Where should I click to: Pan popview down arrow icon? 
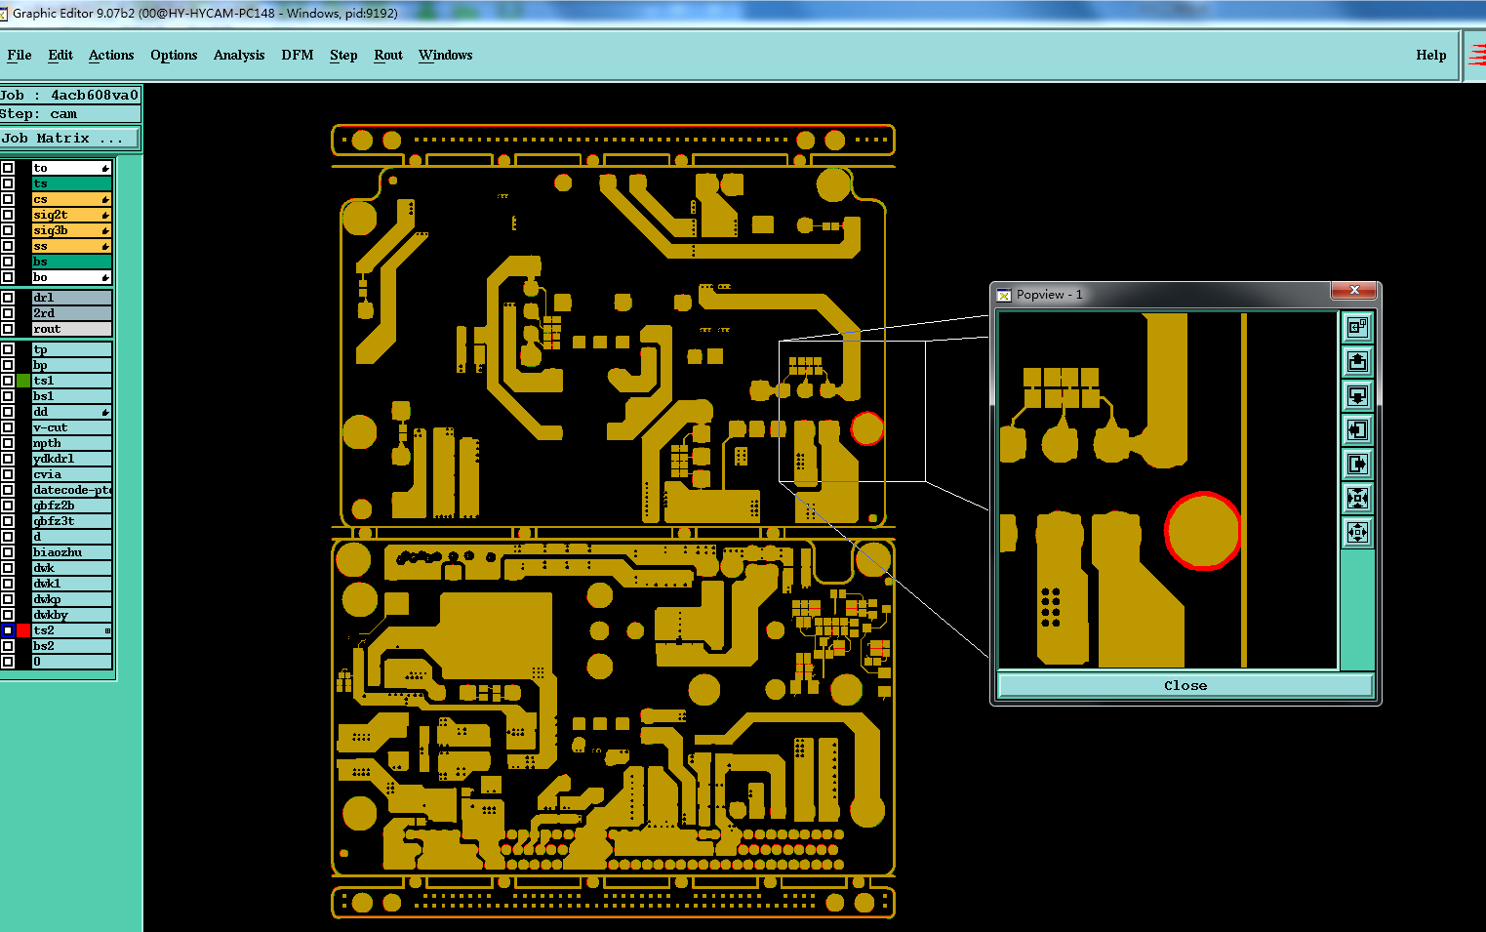coord(1357,396)
